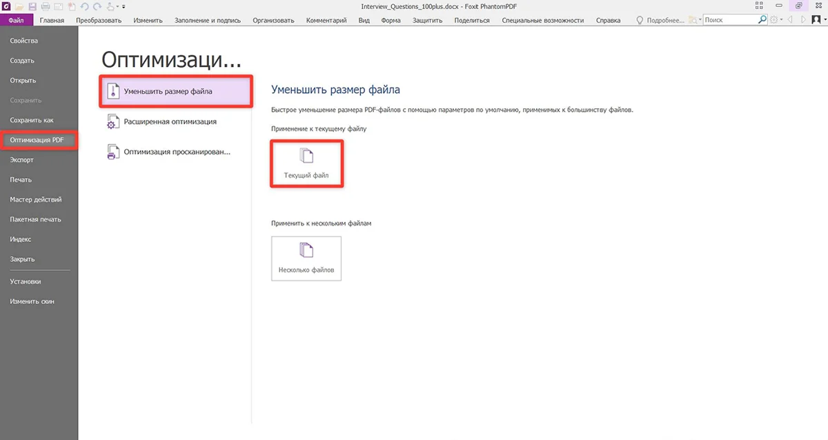Click the Текущий файл document icon
The height and width of the screenshot is (440, 828).
pyautogui.click(x=306, y=156)
